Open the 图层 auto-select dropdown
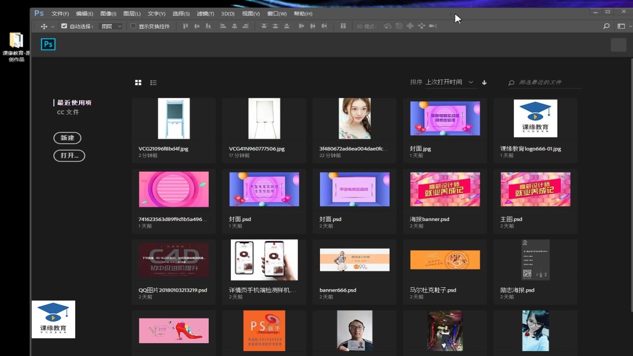633x356 pixels. pyautogui.click(x=110, y=26)
